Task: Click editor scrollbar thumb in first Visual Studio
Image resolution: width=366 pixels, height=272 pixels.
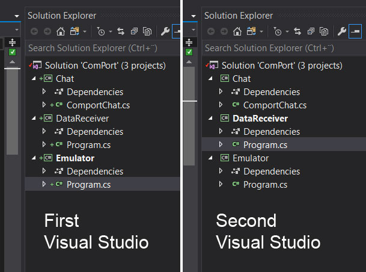Action: pos(13,112)
